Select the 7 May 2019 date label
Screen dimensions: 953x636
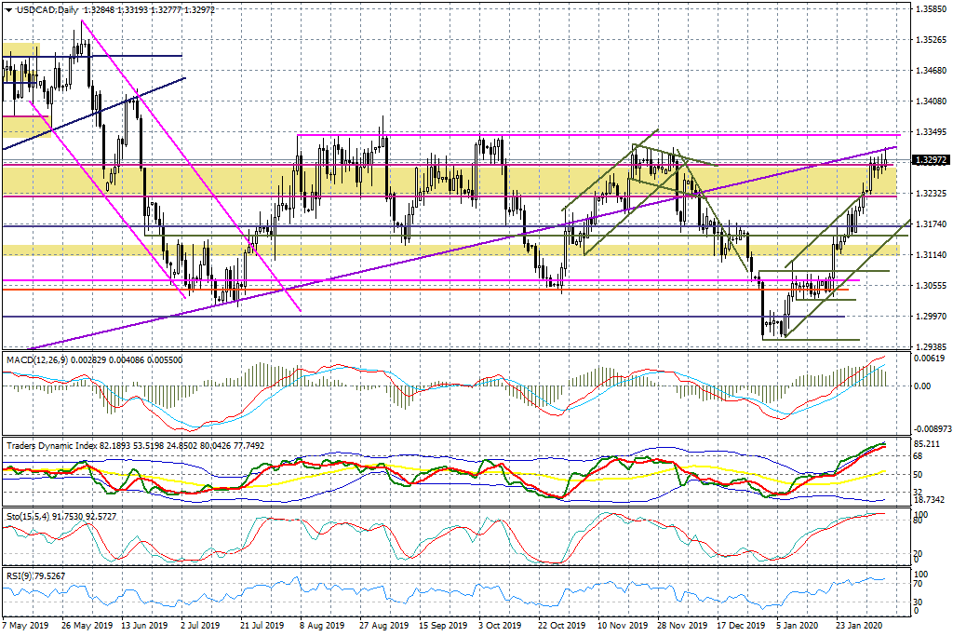pyautogui.click(x=28, y=626)
